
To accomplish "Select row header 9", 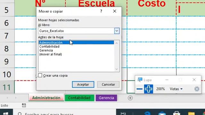I will pyautogui.click(x=7, y=62).
